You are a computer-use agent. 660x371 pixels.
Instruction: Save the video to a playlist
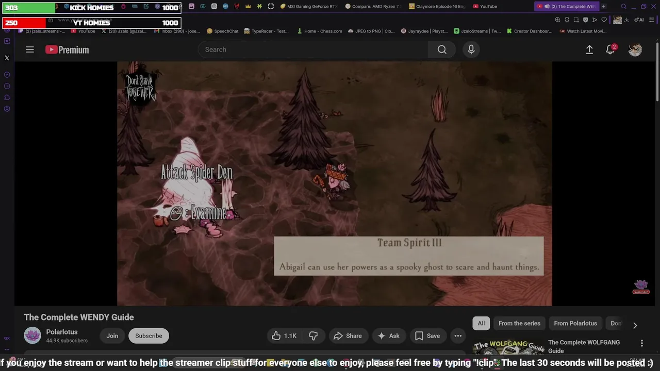[x=427, y=336]
